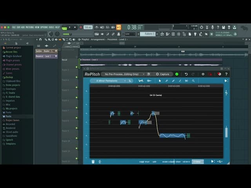Toggle mute dot on Track 3
The image size is (251, 188).
76,77
